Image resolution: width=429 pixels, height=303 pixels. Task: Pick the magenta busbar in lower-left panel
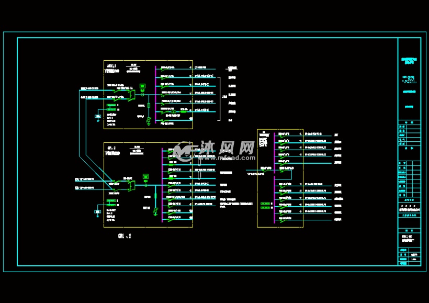[x=162, y=185]
